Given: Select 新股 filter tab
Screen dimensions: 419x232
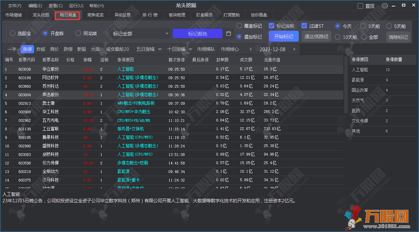Looking at the screenshot, I should point(82,49).
